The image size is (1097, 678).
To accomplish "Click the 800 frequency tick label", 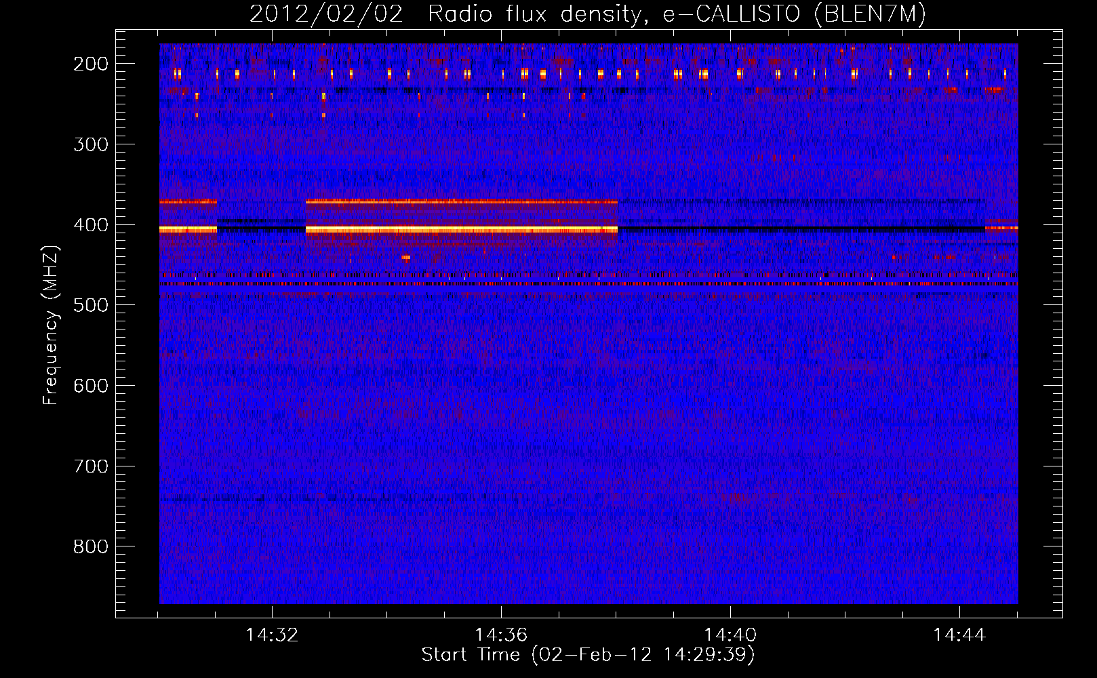I will [x=91, y=546].
